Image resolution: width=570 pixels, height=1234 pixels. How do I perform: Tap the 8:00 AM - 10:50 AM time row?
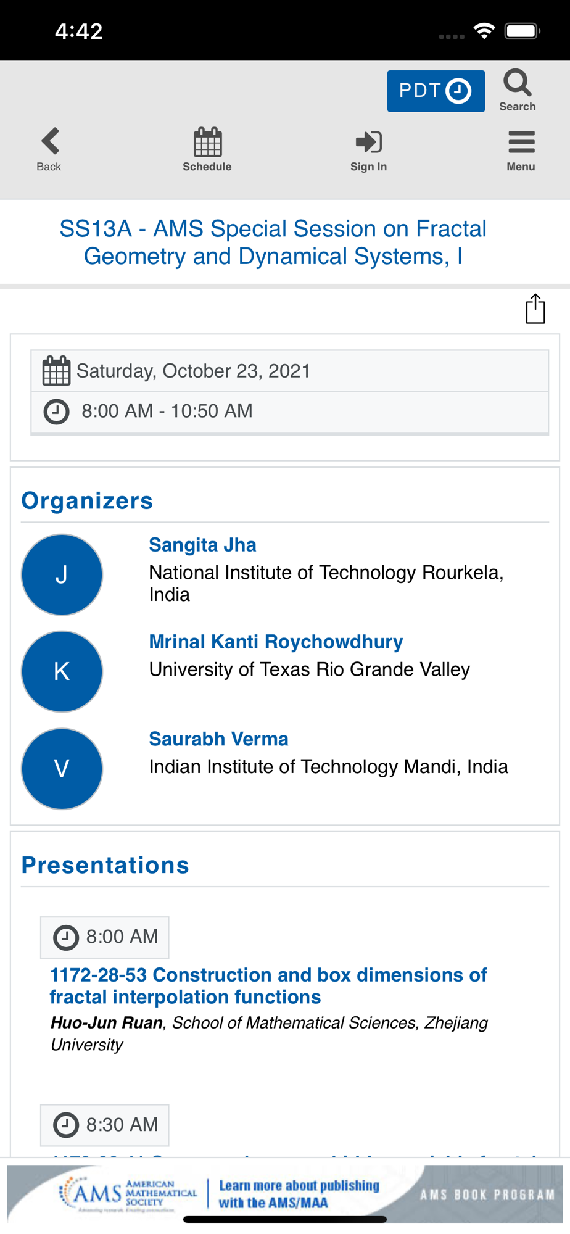click(x=290, y=412)
